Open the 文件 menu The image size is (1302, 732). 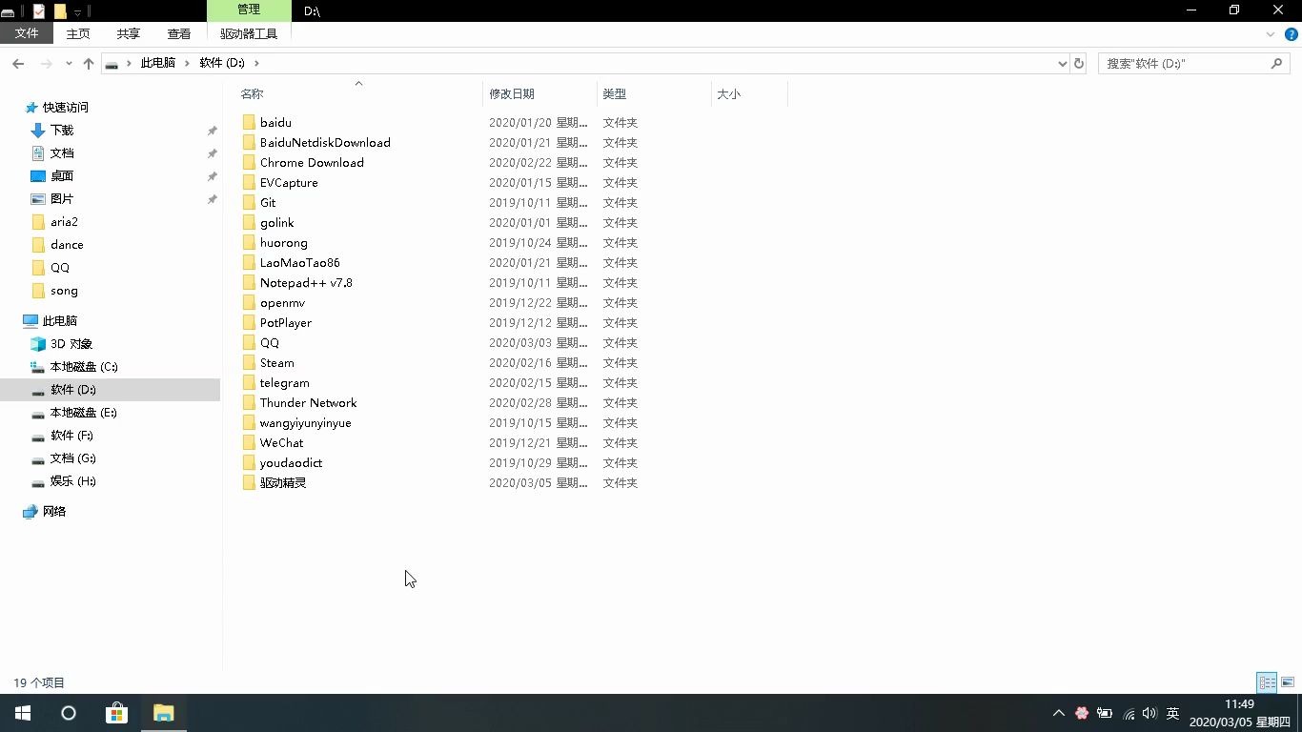click(27, 33)
